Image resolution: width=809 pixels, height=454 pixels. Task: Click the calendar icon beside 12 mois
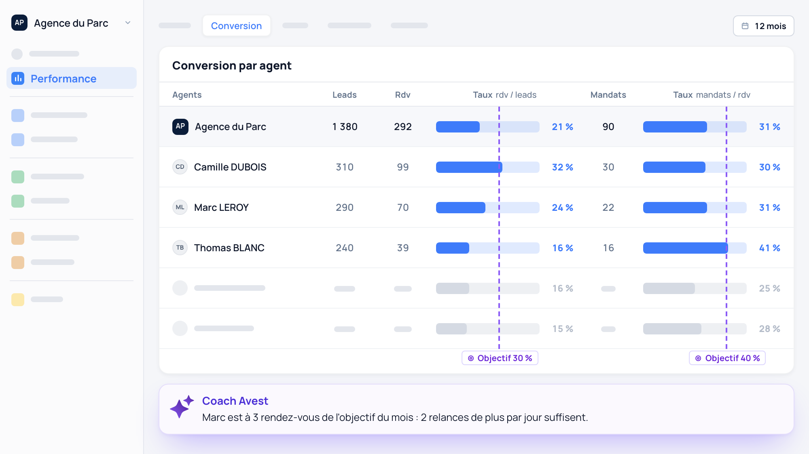click(745, 26)
